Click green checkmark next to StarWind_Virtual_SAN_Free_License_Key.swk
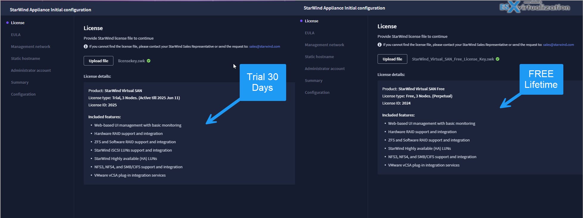This screenshot has width=583, height=218. 498,59
